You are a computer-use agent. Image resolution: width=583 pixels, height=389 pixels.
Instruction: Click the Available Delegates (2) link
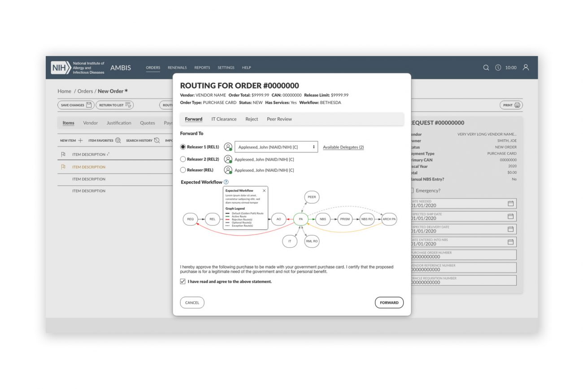pyautogui.click(x=343, y=147)
